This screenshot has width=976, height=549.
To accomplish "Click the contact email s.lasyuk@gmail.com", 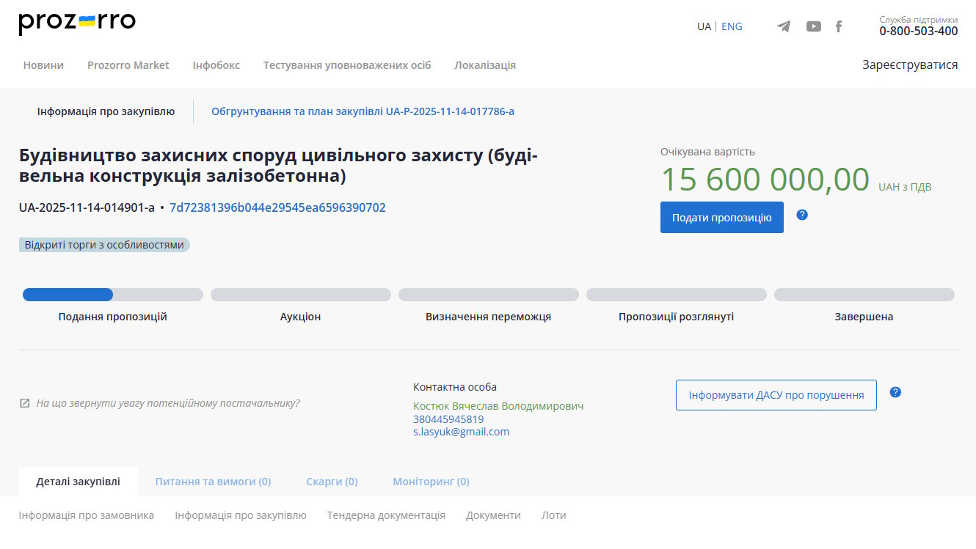I will pyautogui.click(x=461, y=432).
